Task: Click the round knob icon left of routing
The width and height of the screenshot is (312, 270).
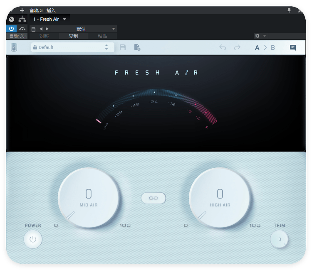Action: point(12,19)
